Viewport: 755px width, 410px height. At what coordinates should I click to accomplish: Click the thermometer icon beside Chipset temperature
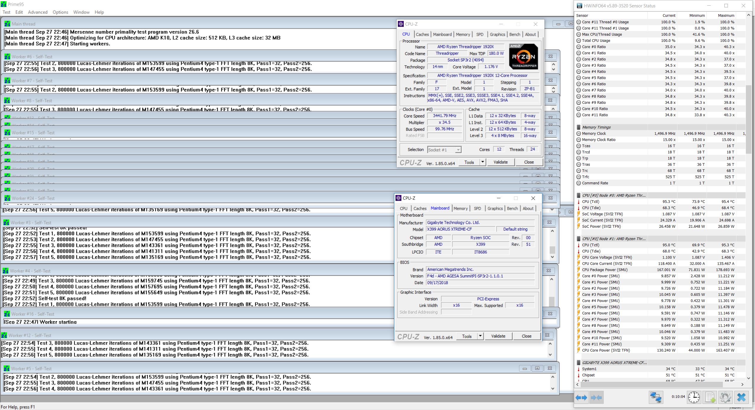pyautogui.click(x=579, y=375)
